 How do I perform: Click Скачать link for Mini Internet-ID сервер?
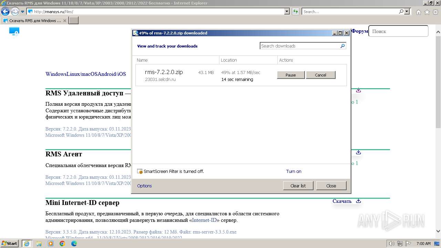pos(342,201)
